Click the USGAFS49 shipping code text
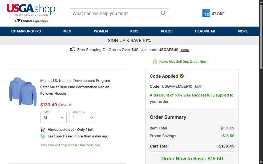This screenshot has height=164, width=263. point(168,50)
